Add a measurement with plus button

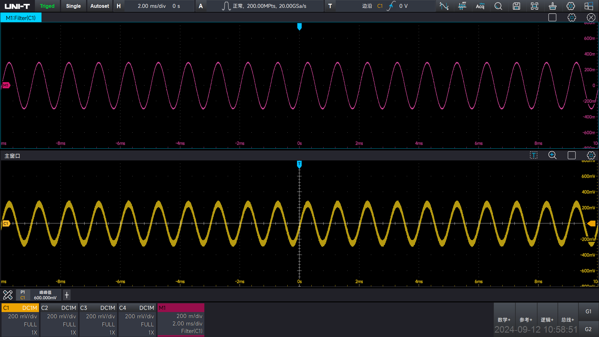pyautogui.click(x=66, y=295)
